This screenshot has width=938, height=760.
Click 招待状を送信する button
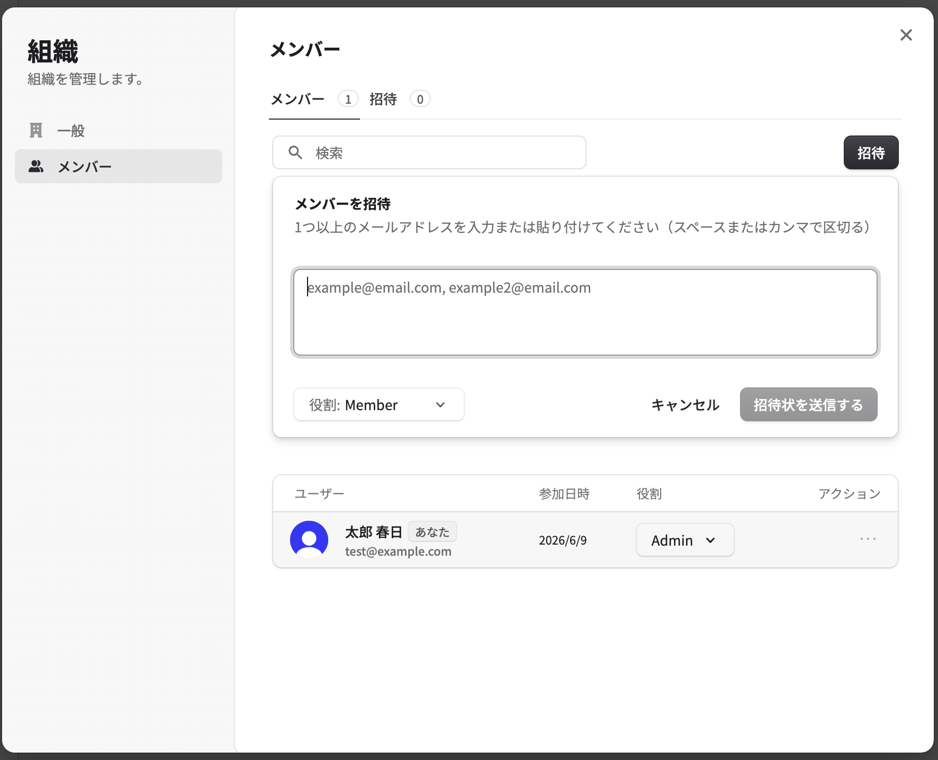click(808, 405)
